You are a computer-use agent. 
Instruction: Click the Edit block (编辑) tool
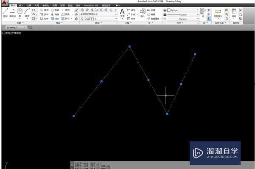151,14
